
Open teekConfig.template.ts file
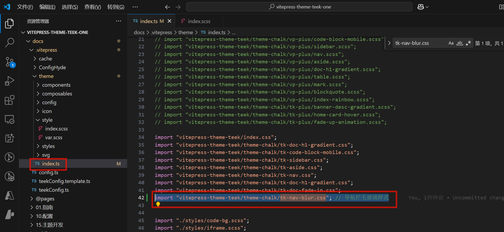point(64,181)
